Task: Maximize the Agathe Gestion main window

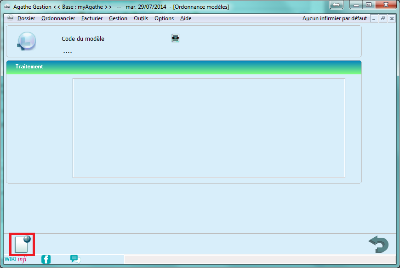Action: coord(369,5)
